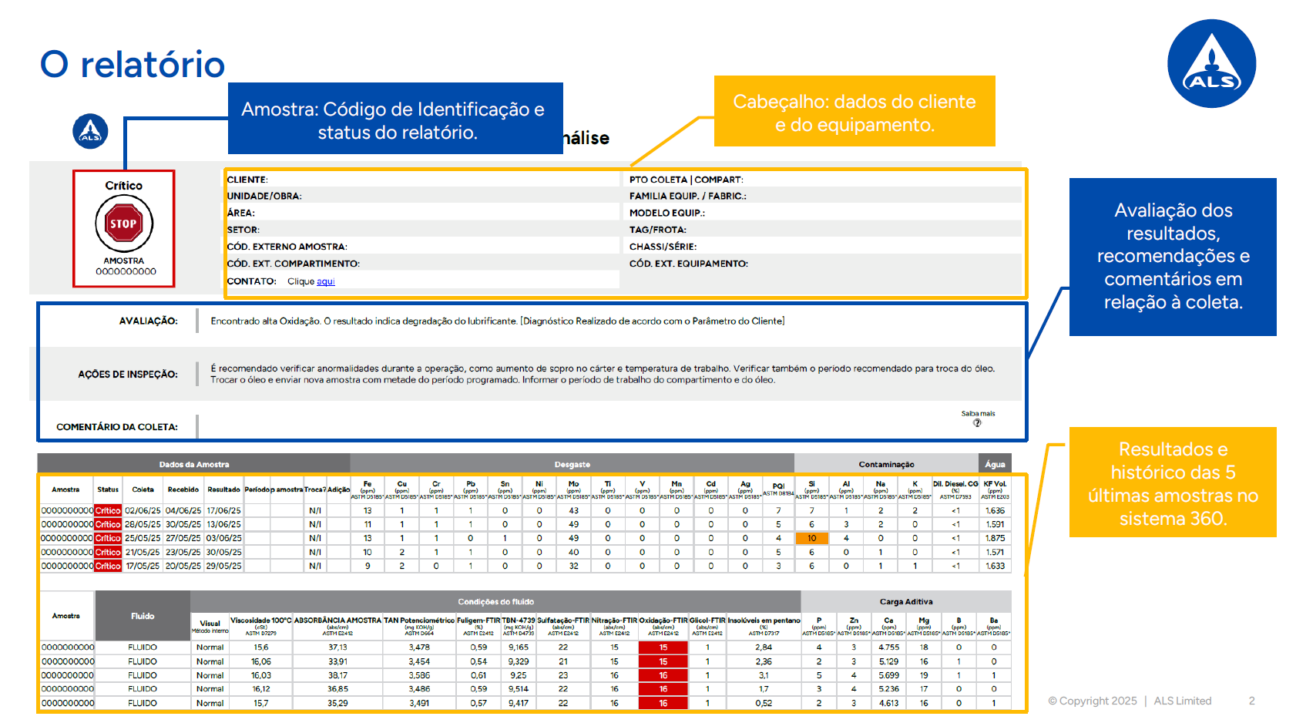Image resolution: width=1296 pixels, height=723 pixels.
Task: Click the small ALS logo above the Crítico box
Action: click(90, 131)
